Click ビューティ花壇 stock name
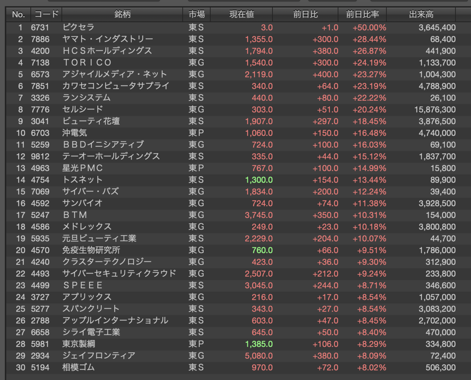 [91, 121]
